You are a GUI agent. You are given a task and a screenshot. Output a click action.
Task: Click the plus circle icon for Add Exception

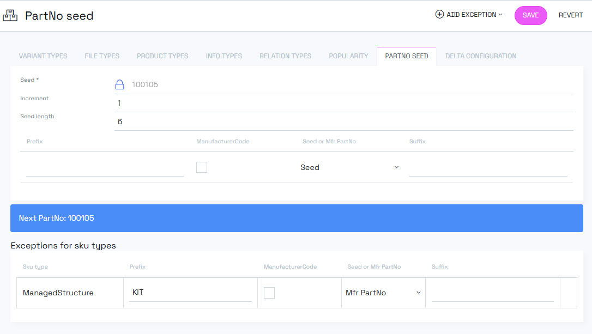tap(439, 15)
